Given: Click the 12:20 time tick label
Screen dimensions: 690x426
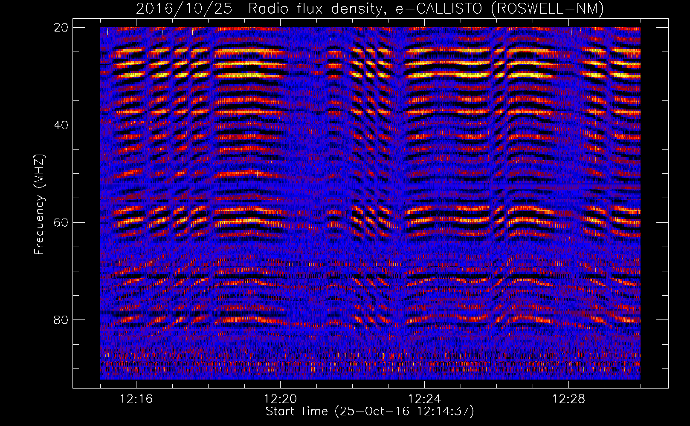Looking at the screenshot, I should tap(280, 399).
